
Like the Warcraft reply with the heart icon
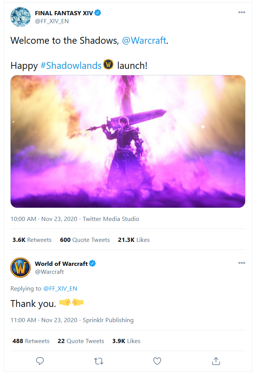click(157, 361)
